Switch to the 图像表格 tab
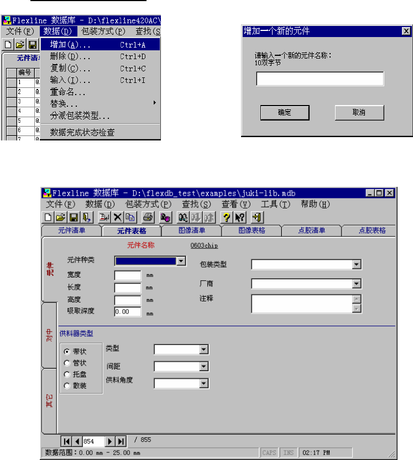 [x=252, y=231]
